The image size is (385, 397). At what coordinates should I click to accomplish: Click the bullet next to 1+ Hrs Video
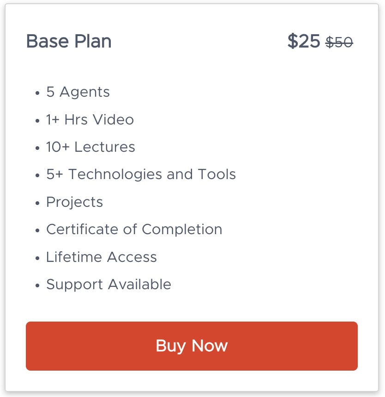[37, 121]
